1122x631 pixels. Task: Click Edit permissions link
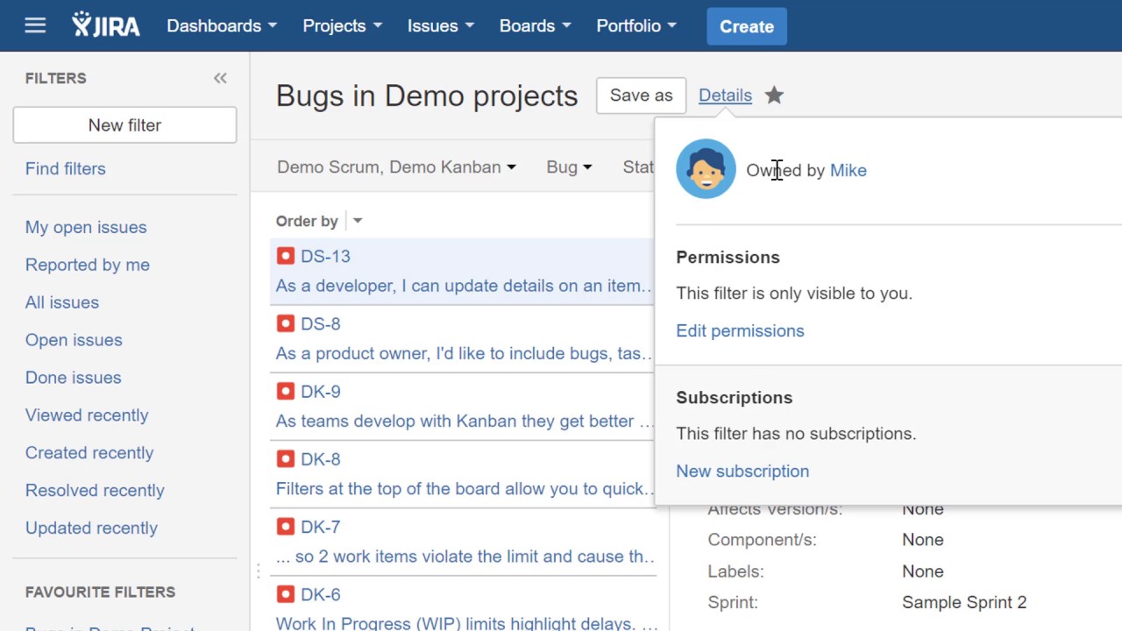tap(740, 330)
